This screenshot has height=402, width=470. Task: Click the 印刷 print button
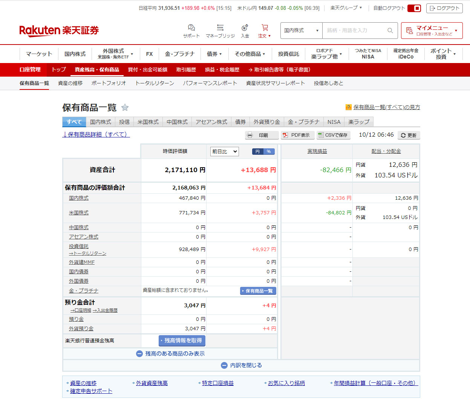point(262,135)
